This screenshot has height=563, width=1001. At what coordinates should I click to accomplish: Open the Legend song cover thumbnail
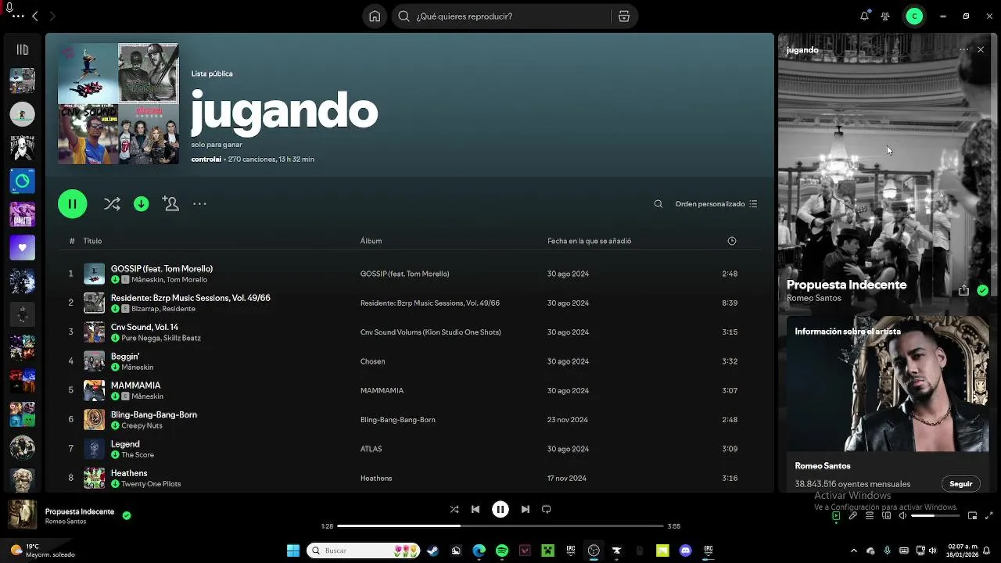tap(94, 449)
